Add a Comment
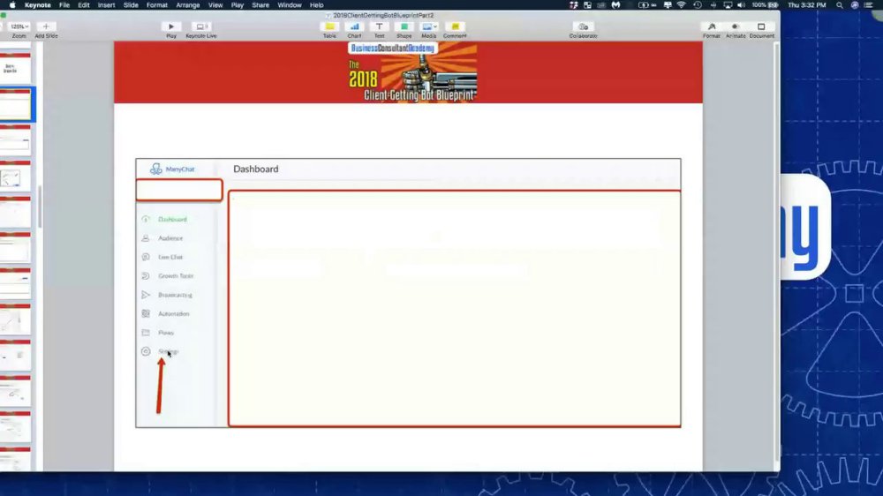 [455, 26]
